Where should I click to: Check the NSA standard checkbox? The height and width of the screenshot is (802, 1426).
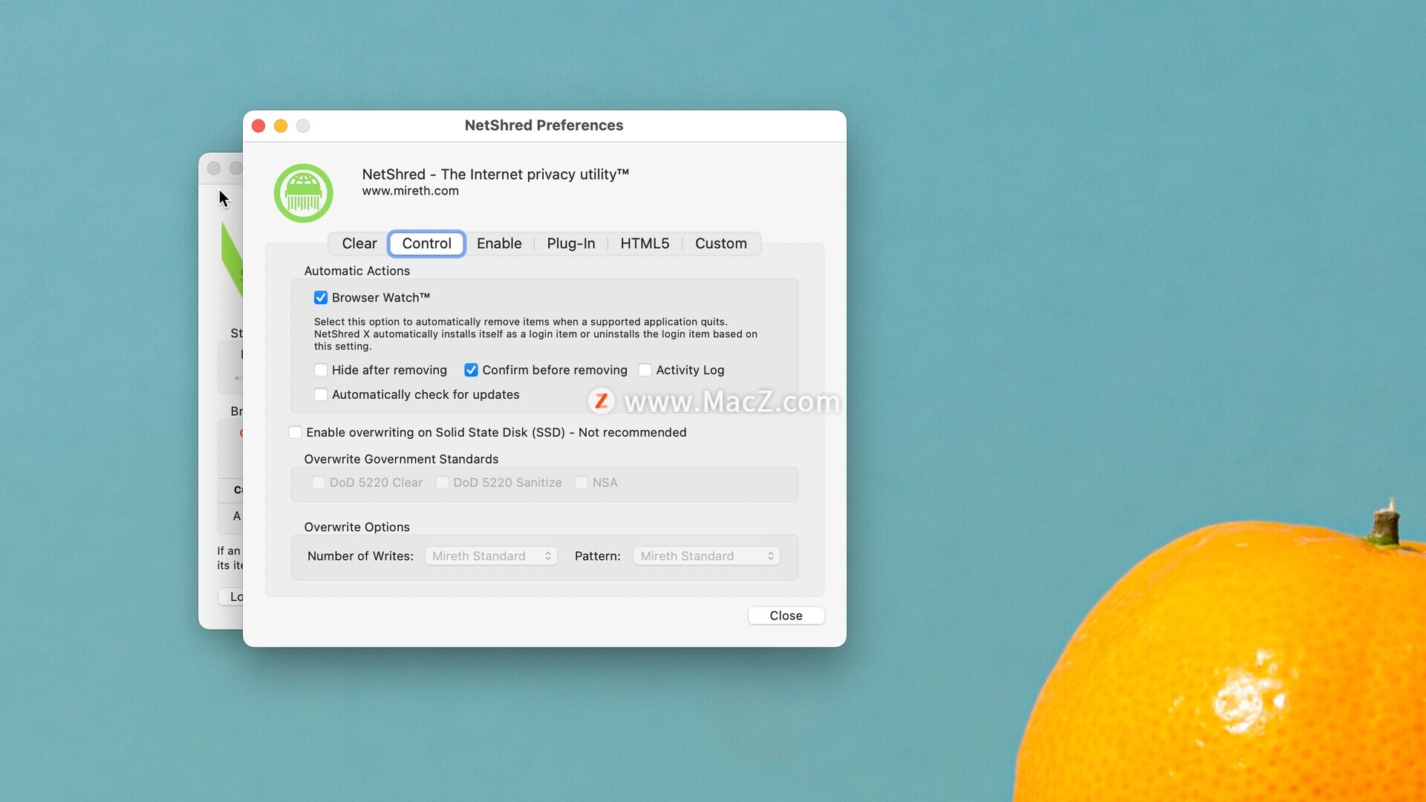582,483
